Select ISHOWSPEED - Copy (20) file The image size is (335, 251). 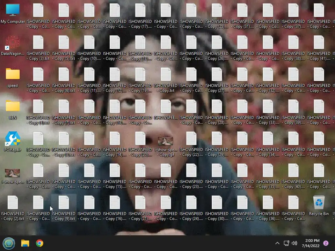coord(140,144)
